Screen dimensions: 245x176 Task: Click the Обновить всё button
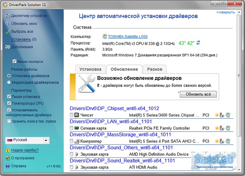198,94
